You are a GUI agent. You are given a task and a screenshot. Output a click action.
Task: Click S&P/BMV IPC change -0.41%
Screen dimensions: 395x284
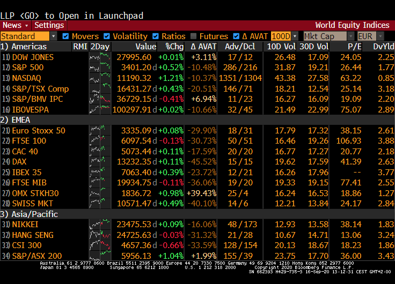click(x=171, y=99)
